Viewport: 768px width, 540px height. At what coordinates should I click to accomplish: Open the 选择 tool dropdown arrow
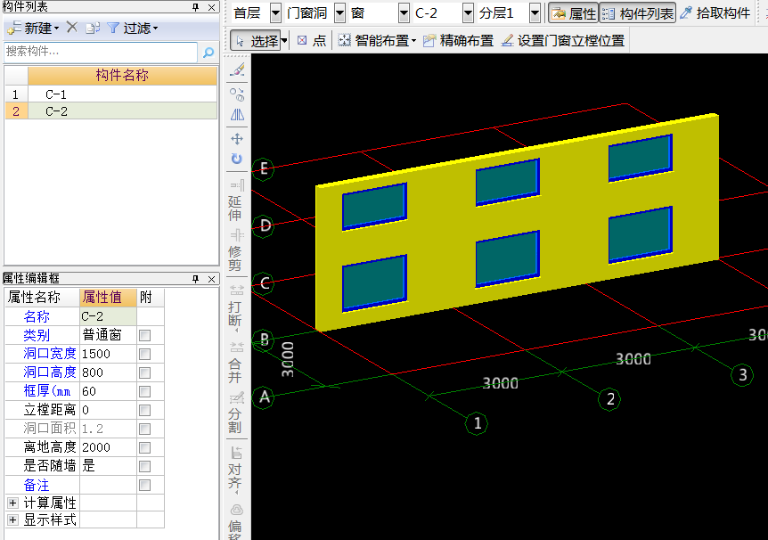[284, 41]
